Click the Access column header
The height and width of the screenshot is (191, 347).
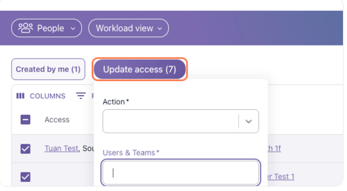coord(57,119)
